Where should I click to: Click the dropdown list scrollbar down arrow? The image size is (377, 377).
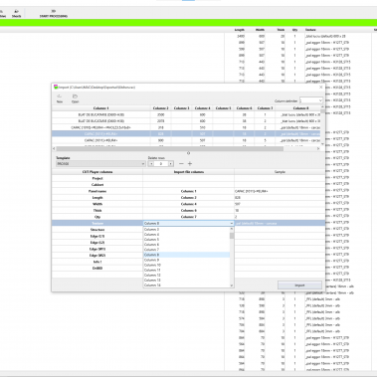pyautogui.click(x=232, y=285)
